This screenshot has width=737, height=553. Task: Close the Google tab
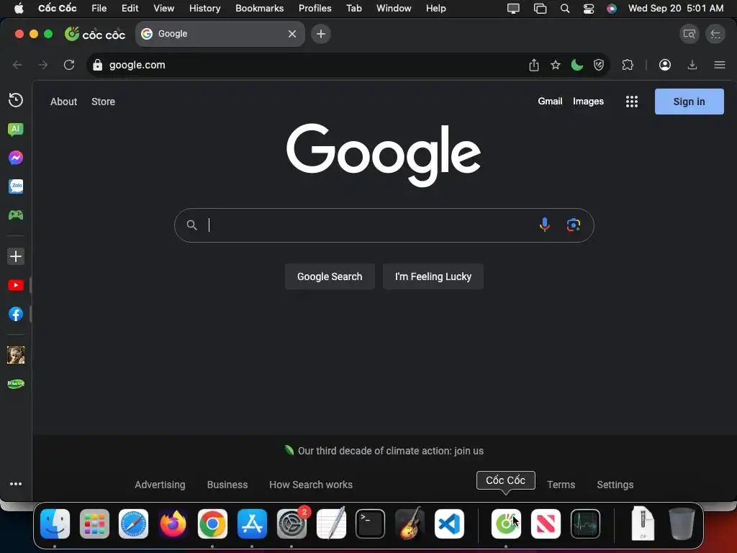(292, 34)
